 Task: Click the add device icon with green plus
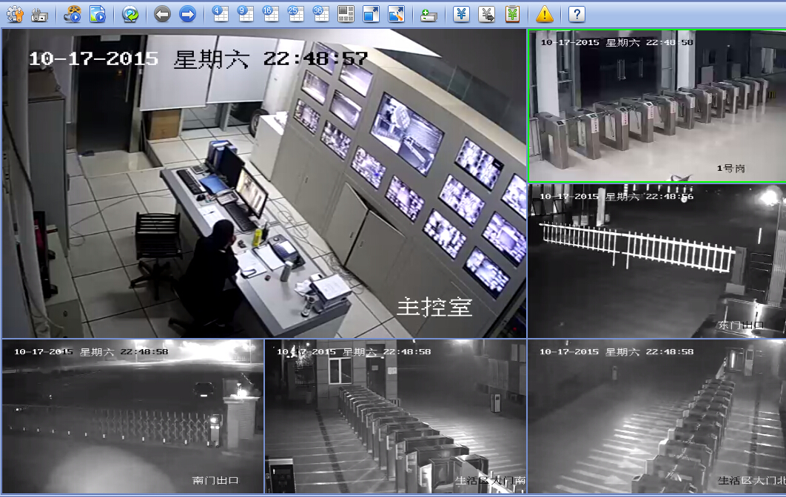click(429, 13)
